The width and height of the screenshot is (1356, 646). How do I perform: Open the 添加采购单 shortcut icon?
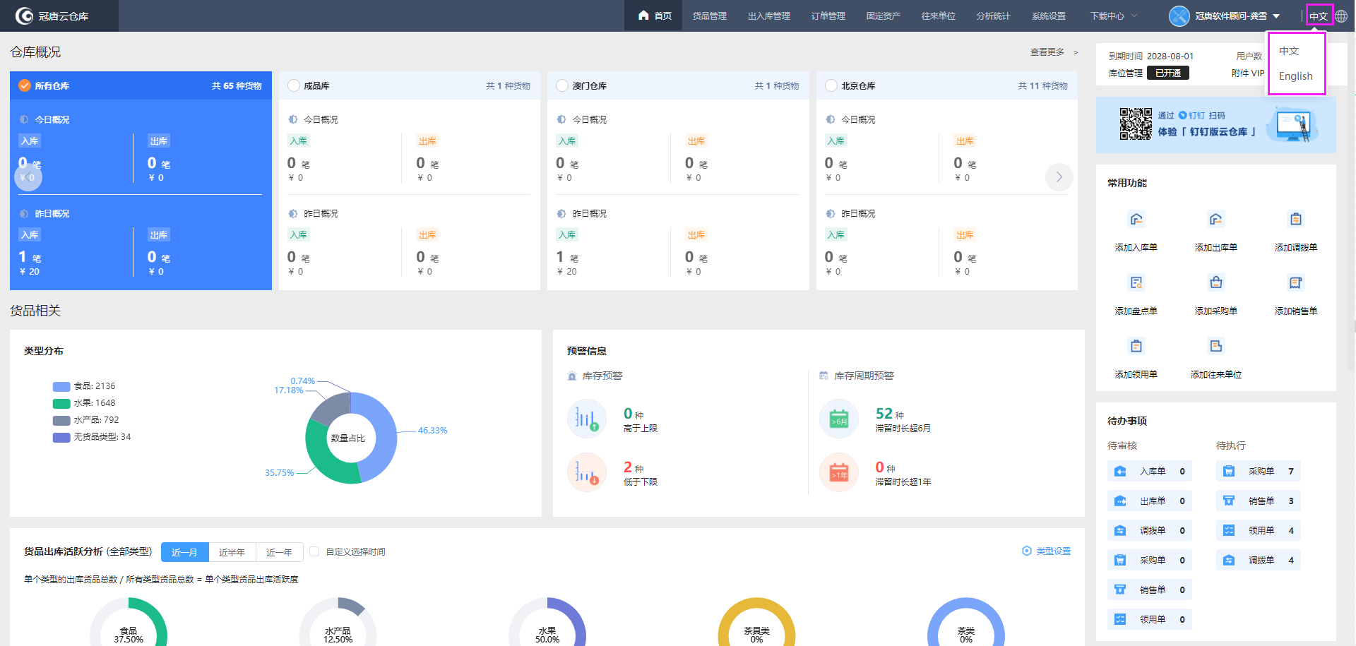tap(1215, 283)
